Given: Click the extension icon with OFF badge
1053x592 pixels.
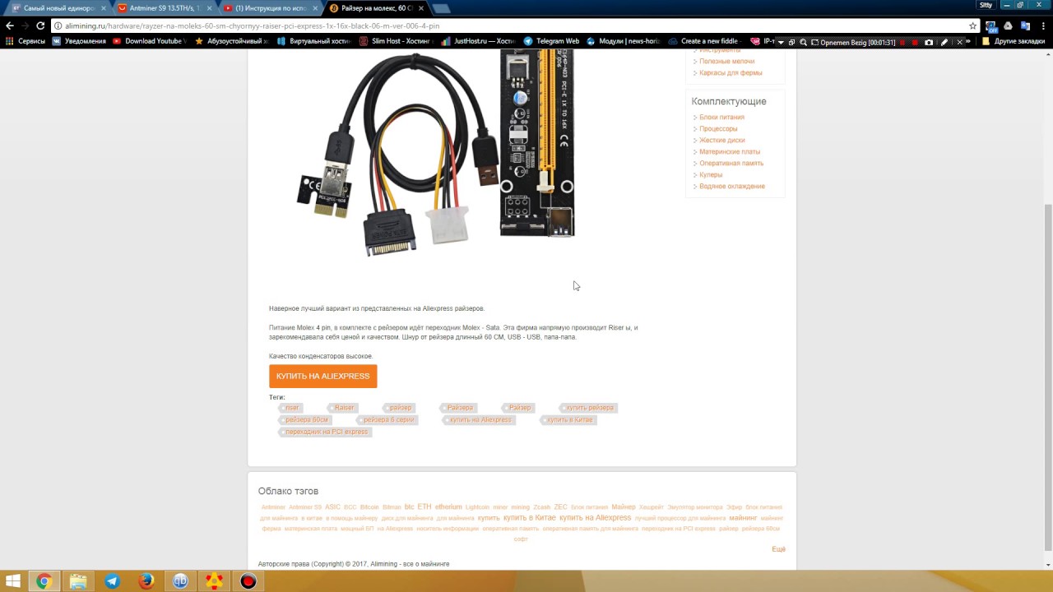Looking at the screenshot, I should (991, 27).
